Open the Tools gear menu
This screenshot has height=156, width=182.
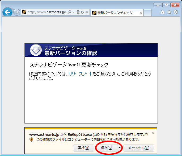coord(176,12)
